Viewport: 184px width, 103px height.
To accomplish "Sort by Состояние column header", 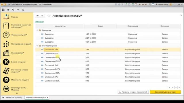I will (x=165, y=26).
